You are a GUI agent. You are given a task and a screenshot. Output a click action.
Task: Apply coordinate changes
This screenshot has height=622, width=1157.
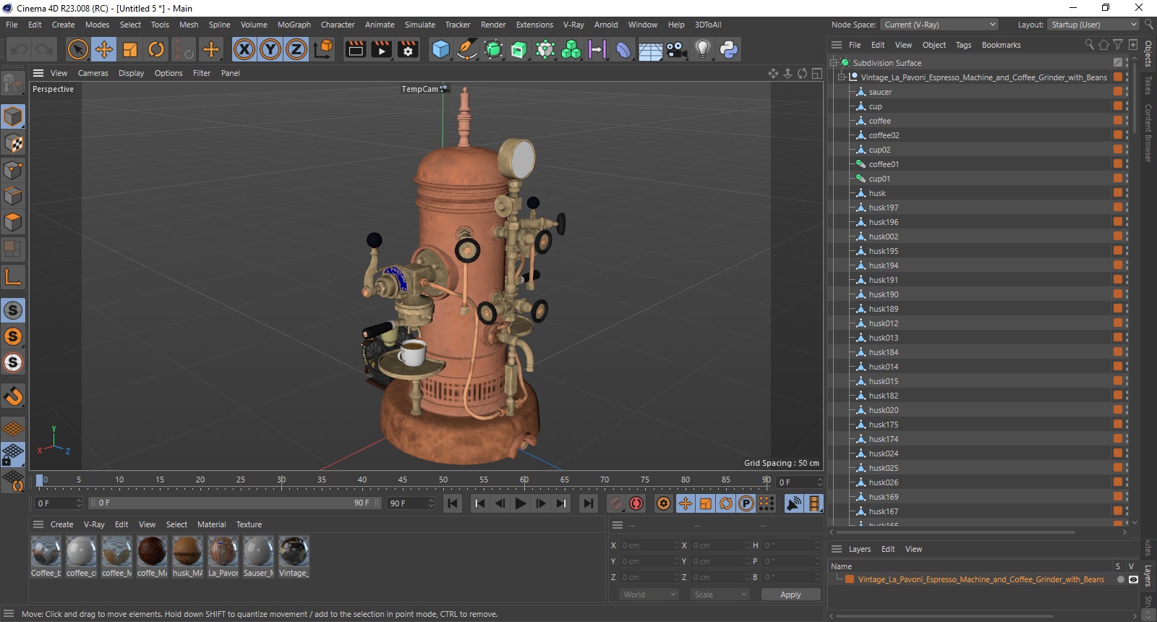pyautogui.click(x=790, y=595)
